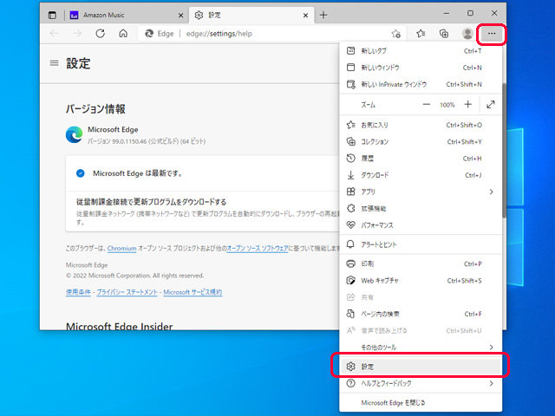Expand the アプリ submenu
Image resolution: width=555 pixels, height=416 pixels.
coord(421,192)
